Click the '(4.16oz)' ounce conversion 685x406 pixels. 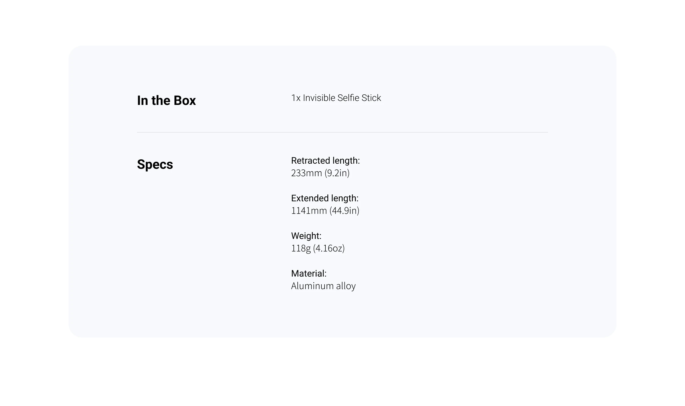(329, 248)
